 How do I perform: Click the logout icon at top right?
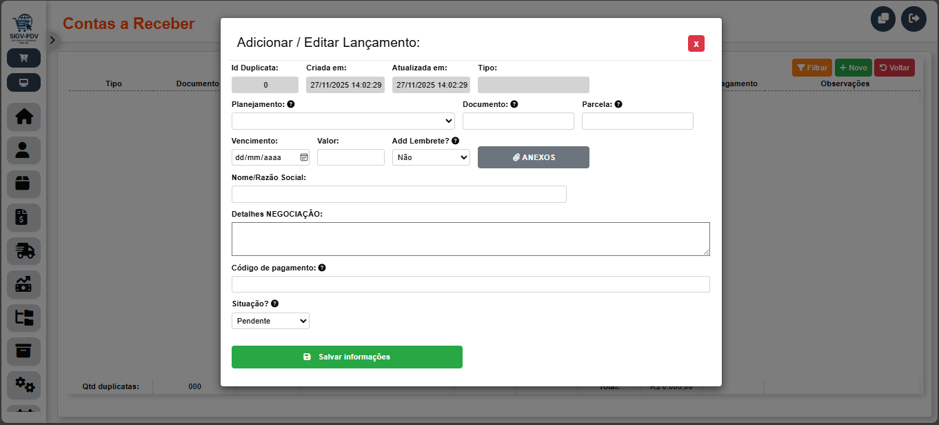point(913,19)
